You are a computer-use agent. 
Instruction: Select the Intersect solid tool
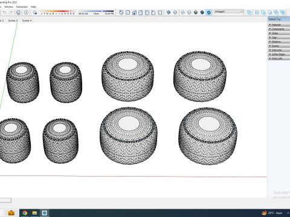click(257, 13)
